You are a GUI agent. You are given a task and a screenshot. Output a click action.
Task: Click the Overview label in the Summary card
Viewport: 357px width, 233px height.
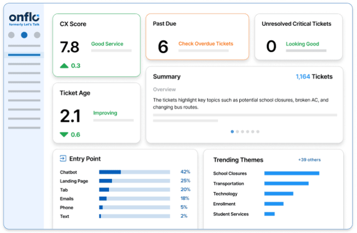pyautogui.click(x=164, y=89)
